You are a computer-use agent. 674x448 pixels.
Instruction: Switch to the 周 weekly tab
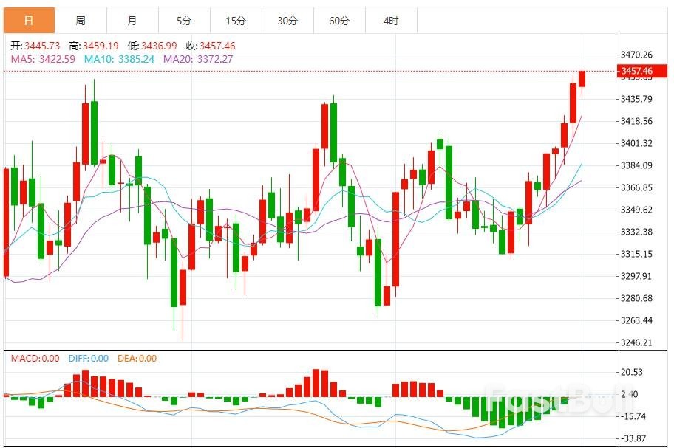tap(81, 21)
